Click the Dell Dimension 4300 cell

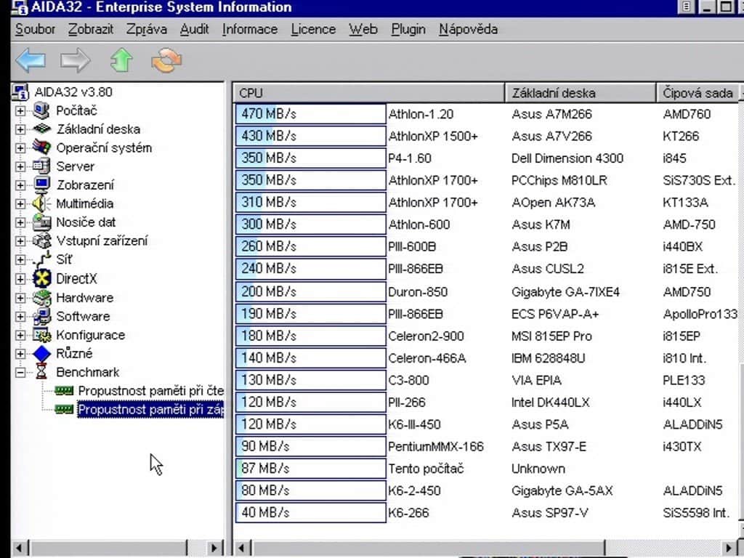point(567,158)
